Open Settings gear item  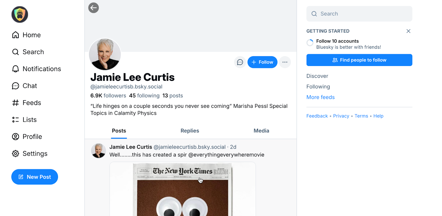click(30, 154)
